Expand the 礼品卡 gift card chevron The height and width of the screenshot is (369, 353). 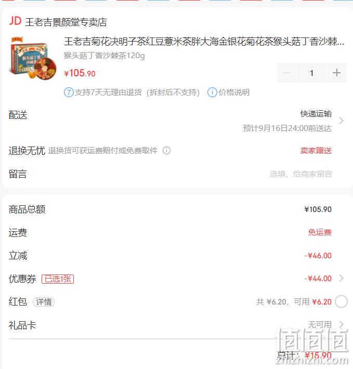click(341, 324)
